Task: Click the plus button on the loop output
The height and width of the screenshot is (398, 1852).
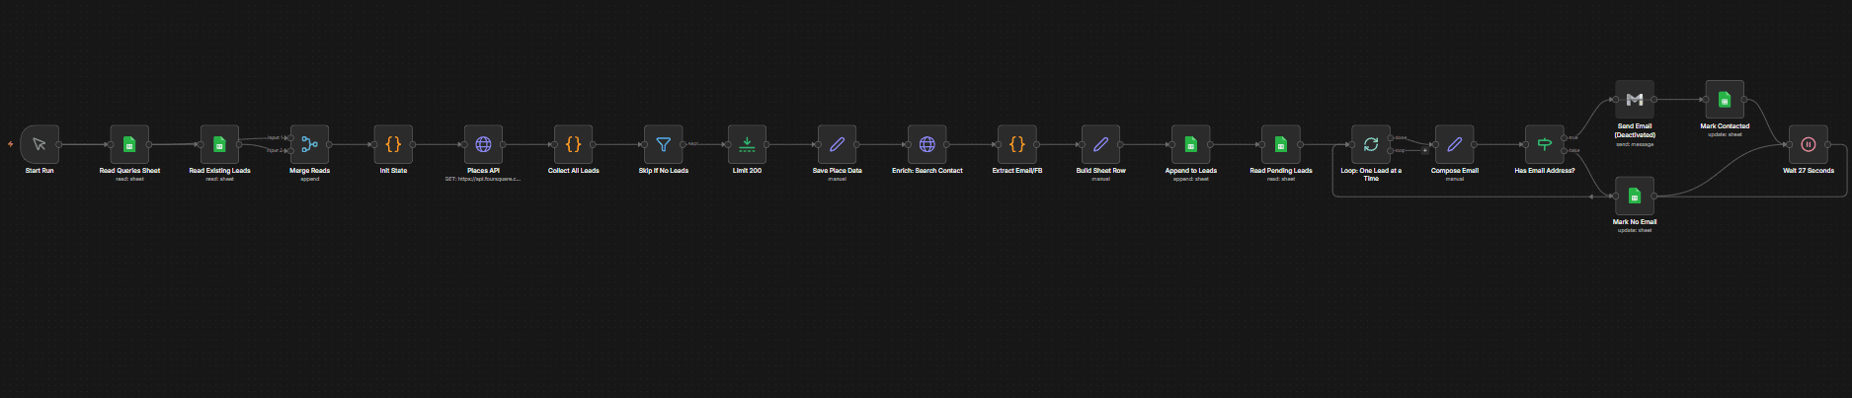Action: pos(1425,151)
